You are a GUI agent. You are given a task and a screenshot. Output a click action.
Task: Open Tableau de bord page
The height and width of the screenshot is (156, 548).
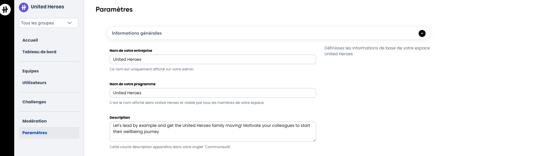(39, 52)
